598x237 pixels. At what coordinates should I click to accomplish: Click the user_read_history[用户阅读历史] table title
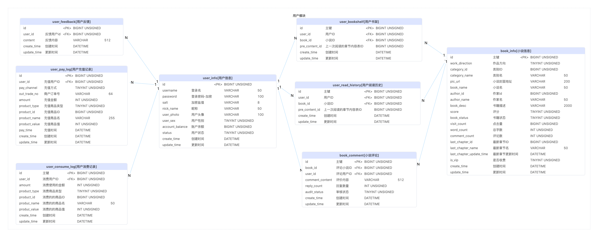pyautogui.click(x=358, y=85)
